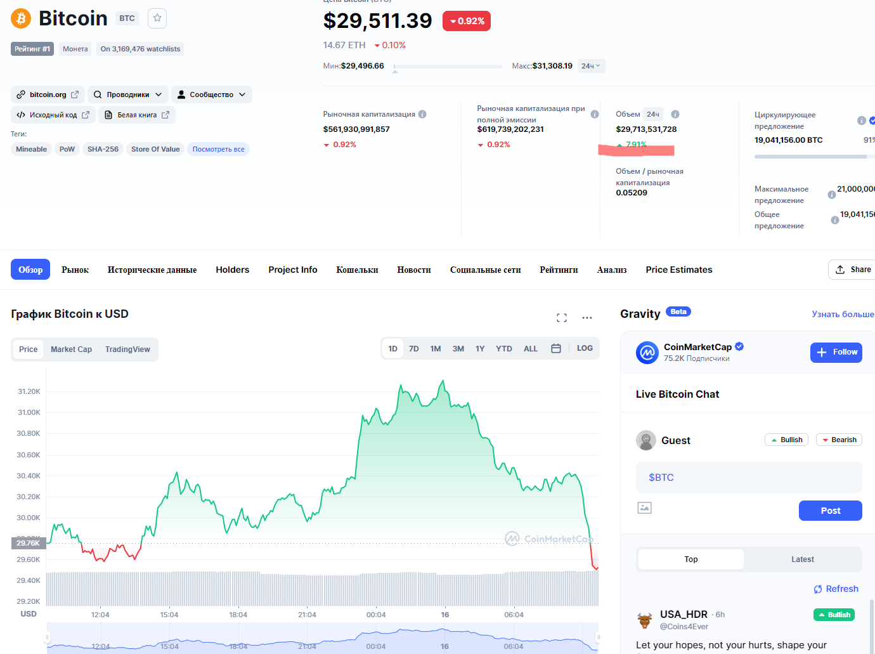This screenshot has height=654, width=875.
Task: Select the 7D chart timeframe
Action: click(414, 349)
